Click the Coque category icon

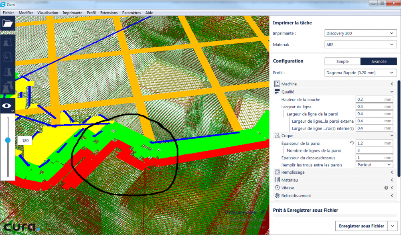tap(277, 136)
